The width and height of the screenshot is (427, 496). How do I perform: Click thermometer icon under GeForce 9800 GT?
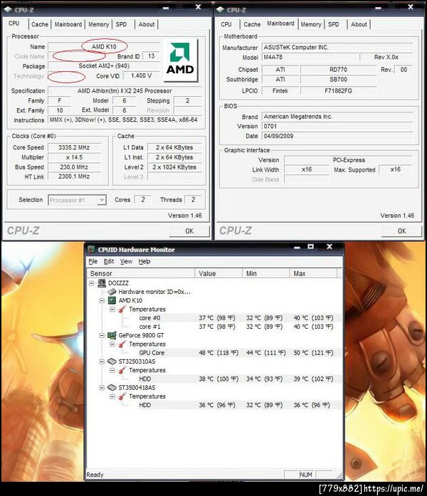[x=122, y=344]
